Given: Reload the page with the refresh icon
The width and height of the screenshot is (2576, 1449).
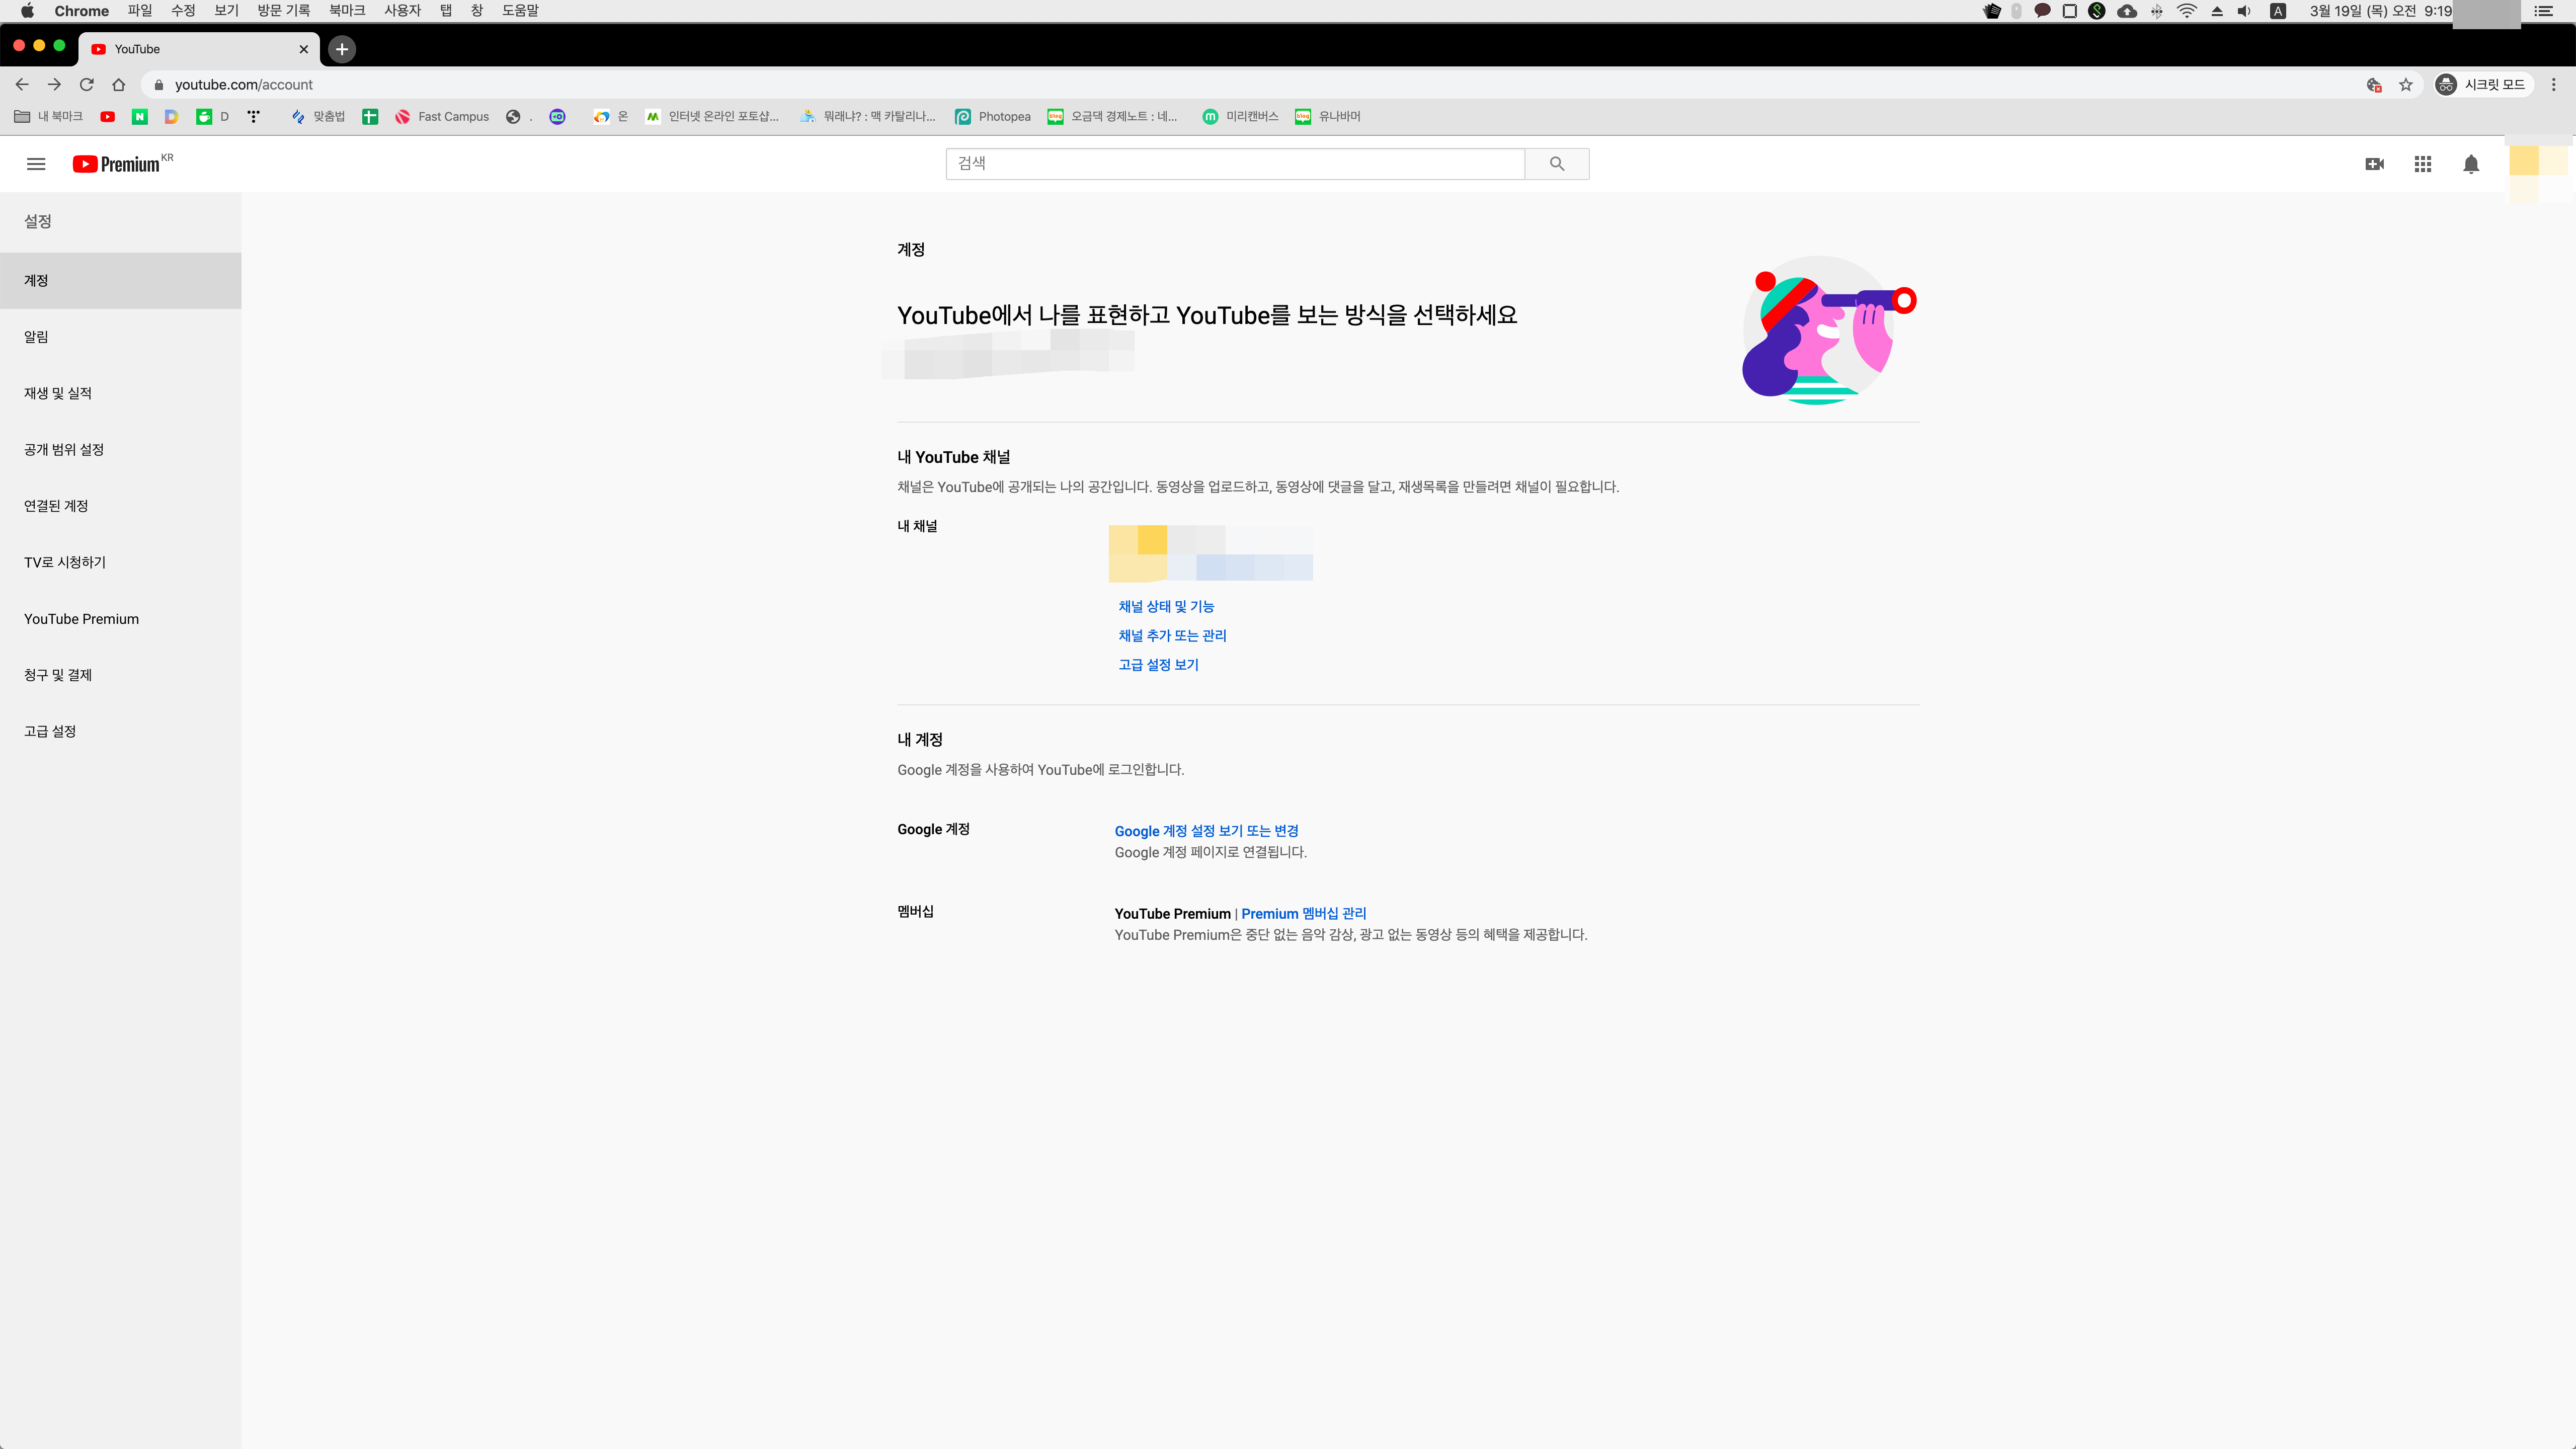Looking at the screenshot, I should pos(87,85).
